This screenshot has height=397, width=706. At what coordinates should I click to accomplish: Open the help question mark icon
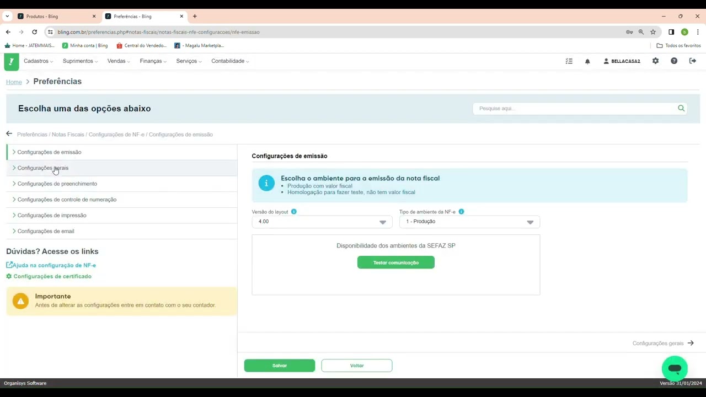(674, 61)
